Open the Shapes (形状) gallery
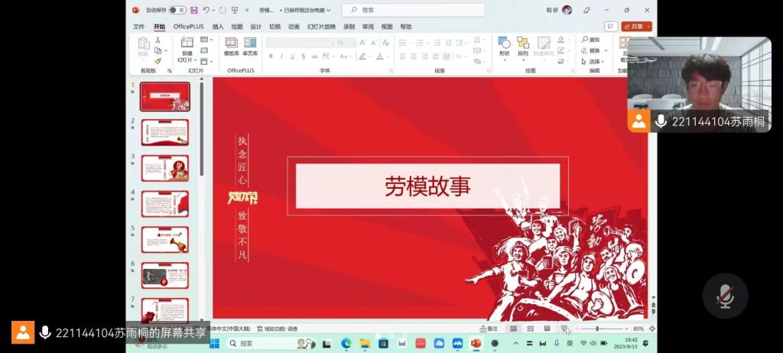This screenshot has width=783, height=353. [504, 46]
